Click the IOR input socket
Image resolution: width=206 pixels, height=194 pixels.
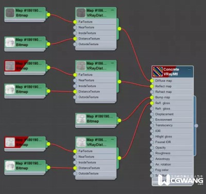(x=152, y=131)
